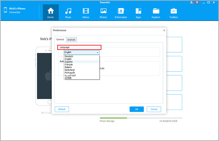Screen dimensions: 219x141
Task: Choose Português language option
Action: coord(82,73)
